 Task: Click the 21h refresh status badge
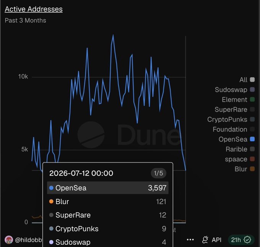(241, 240)
